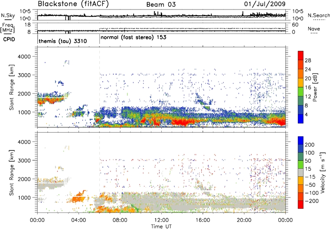The image size is (330, 229).
Task: Click Velocity colorbar label "200"
Action: [310, 145]
